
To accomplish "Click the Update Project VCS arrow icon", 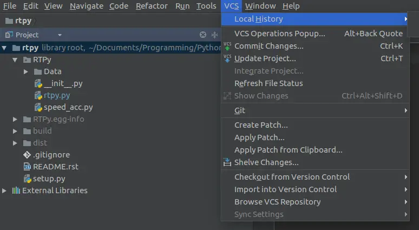I will click(x=227, y=58).
